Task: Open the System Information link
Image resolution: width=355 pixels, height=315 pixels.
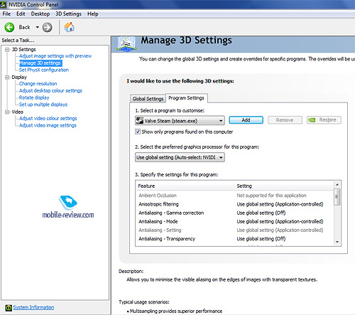Action: [33, 307]
